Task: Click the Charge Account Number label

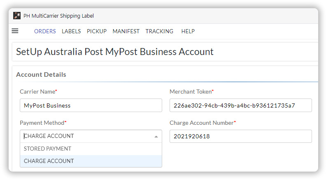Action: [203, 123]
